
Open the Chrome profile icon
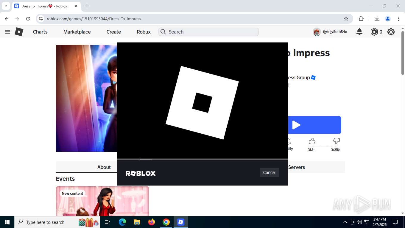click(x=388, y=19)
